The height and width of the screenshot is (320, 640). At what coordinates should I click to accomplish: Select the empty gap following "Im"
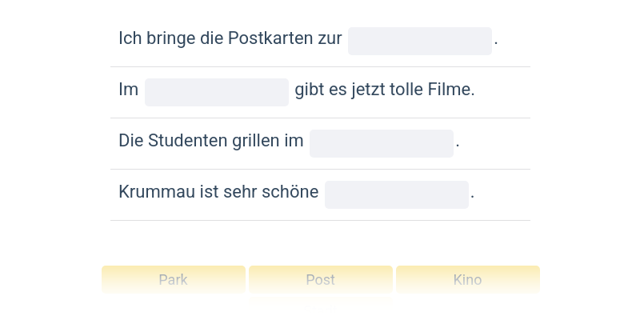216,92
